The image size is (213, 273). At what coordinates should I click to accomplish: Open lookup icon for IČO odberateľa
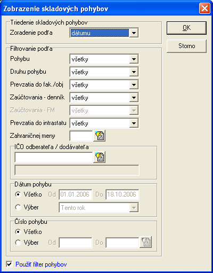click(100, 157)
